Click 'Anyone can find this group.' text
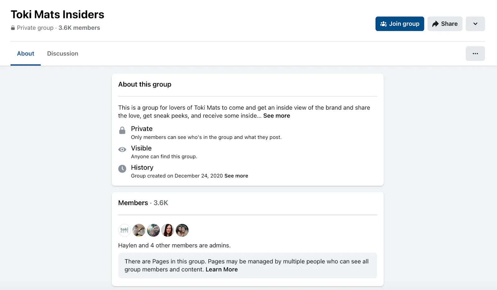Image resolution: width=497 pixels, height=290 pixels. click(164, 157)
